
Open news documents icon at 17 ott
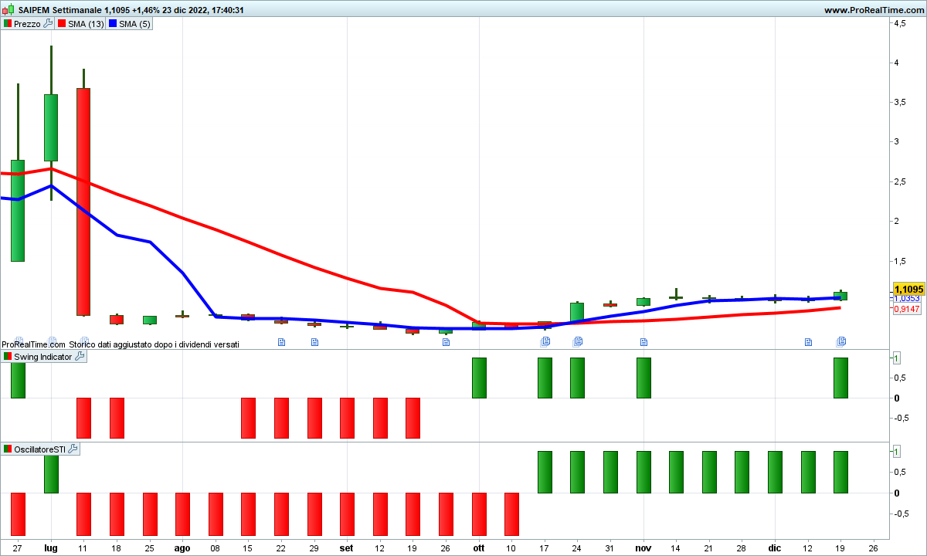point(545,341)
